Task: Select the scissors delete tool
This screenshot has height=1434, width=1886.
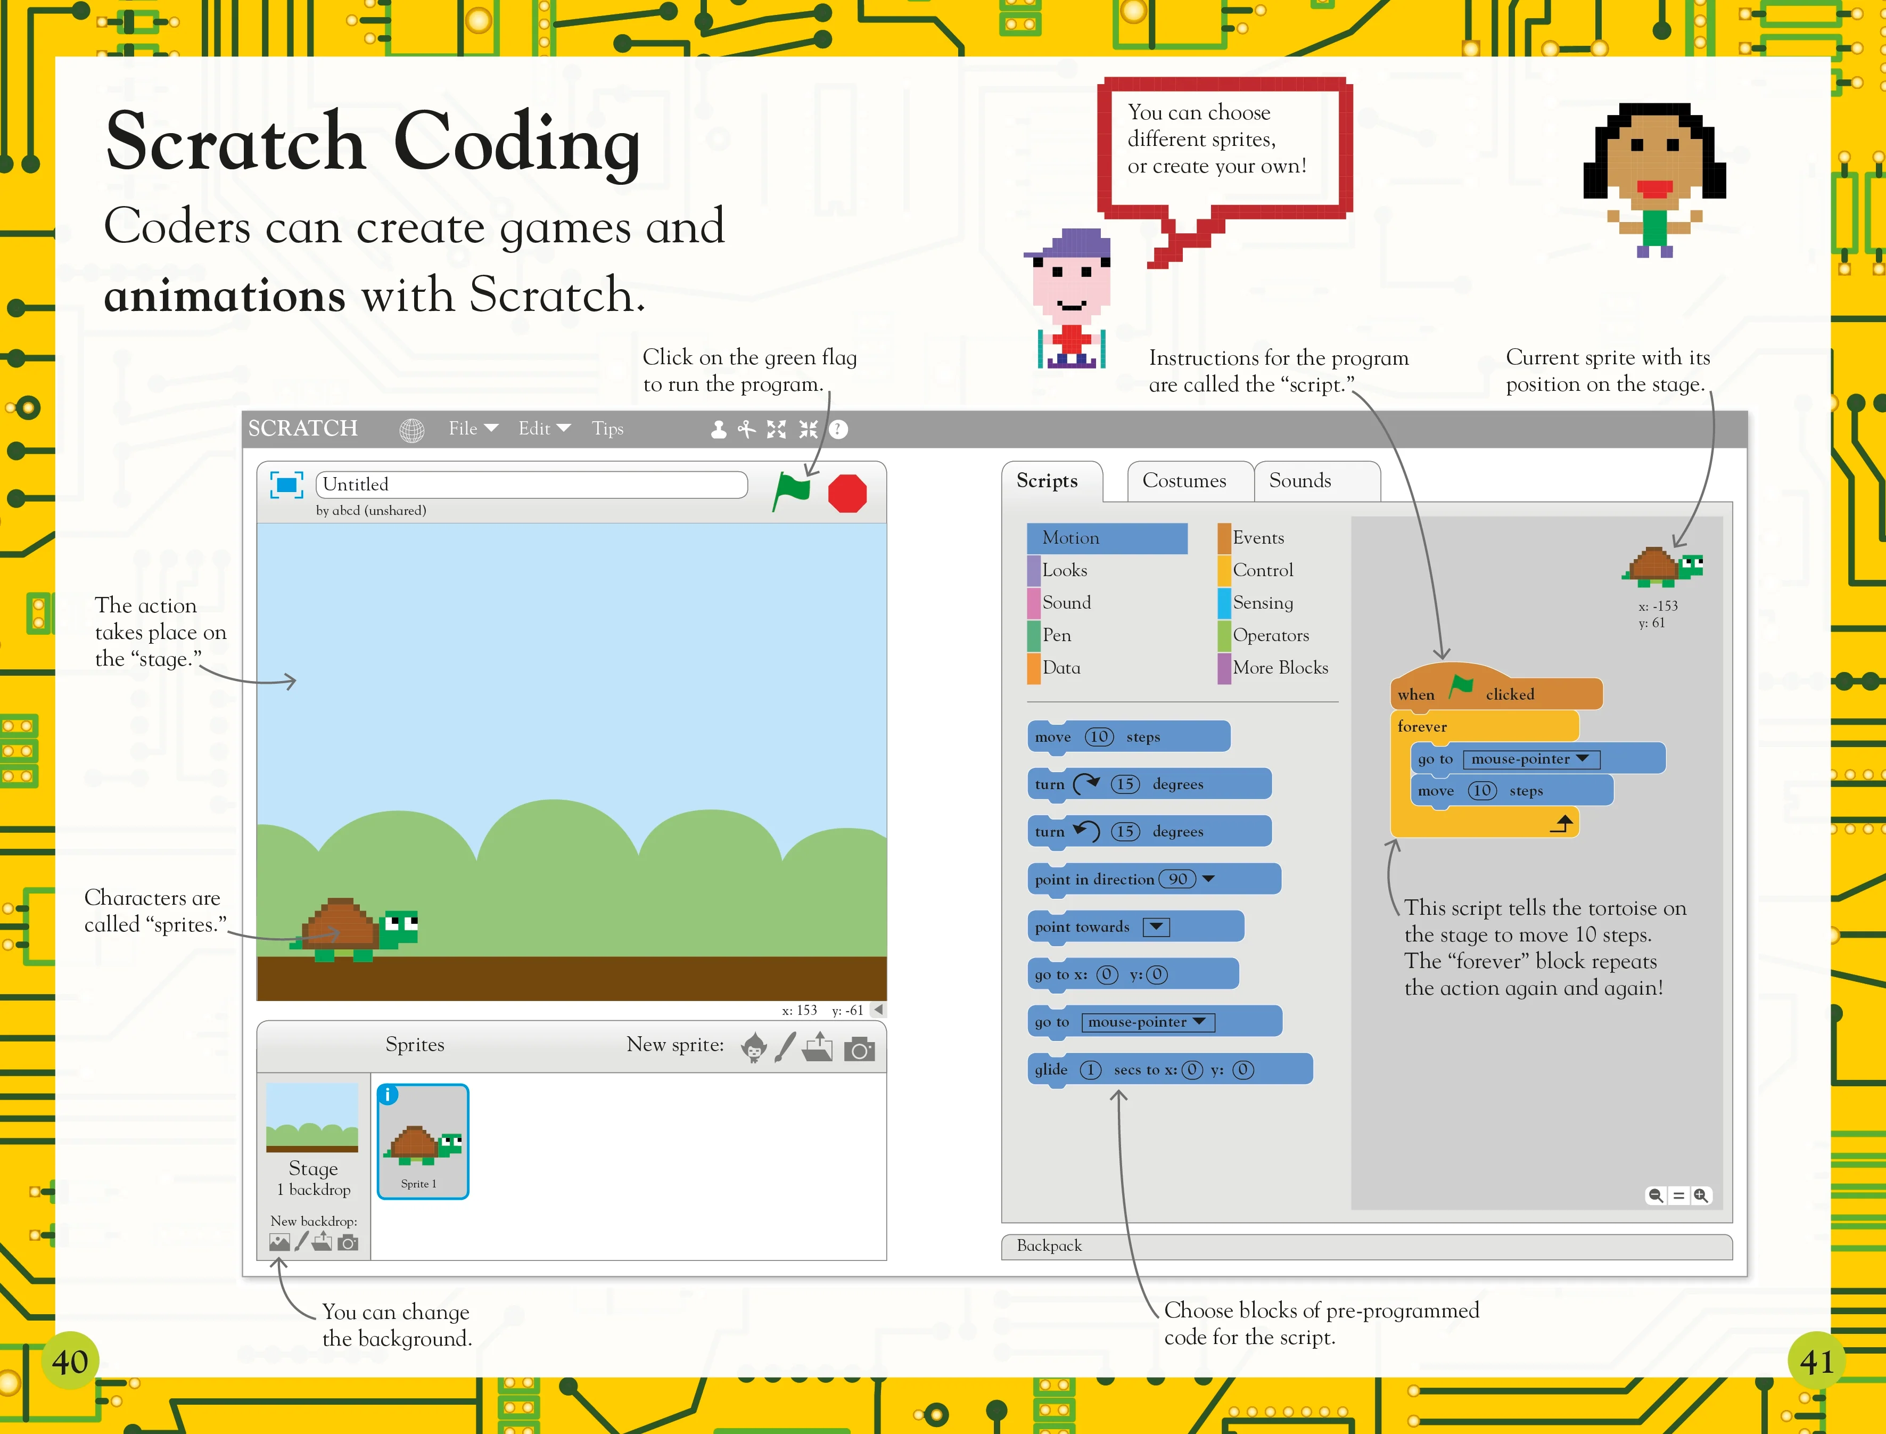Action: [747, 429]
